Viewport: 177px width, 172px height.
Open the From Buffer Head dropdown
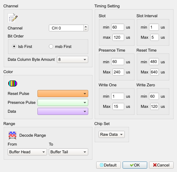(27, 152)
